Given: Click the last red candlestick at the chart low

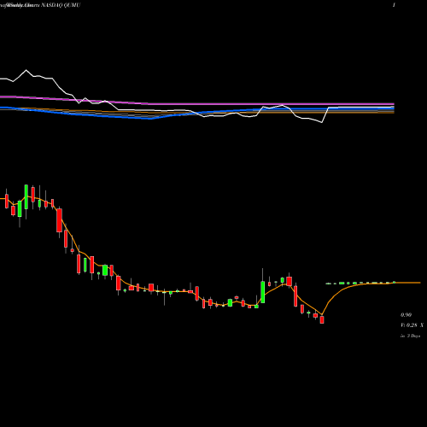Looking at the screenshot, I should [322, 319].
